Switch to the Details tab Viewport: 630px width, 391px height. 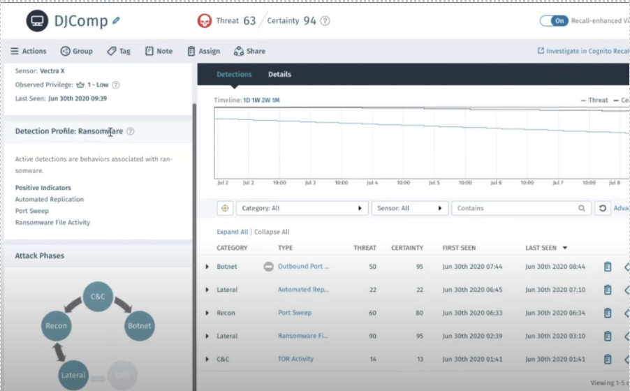point(279,74)
